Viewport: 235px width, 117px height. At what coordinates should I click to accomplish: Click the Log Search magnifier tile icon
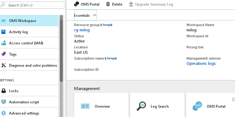[141, 106]
